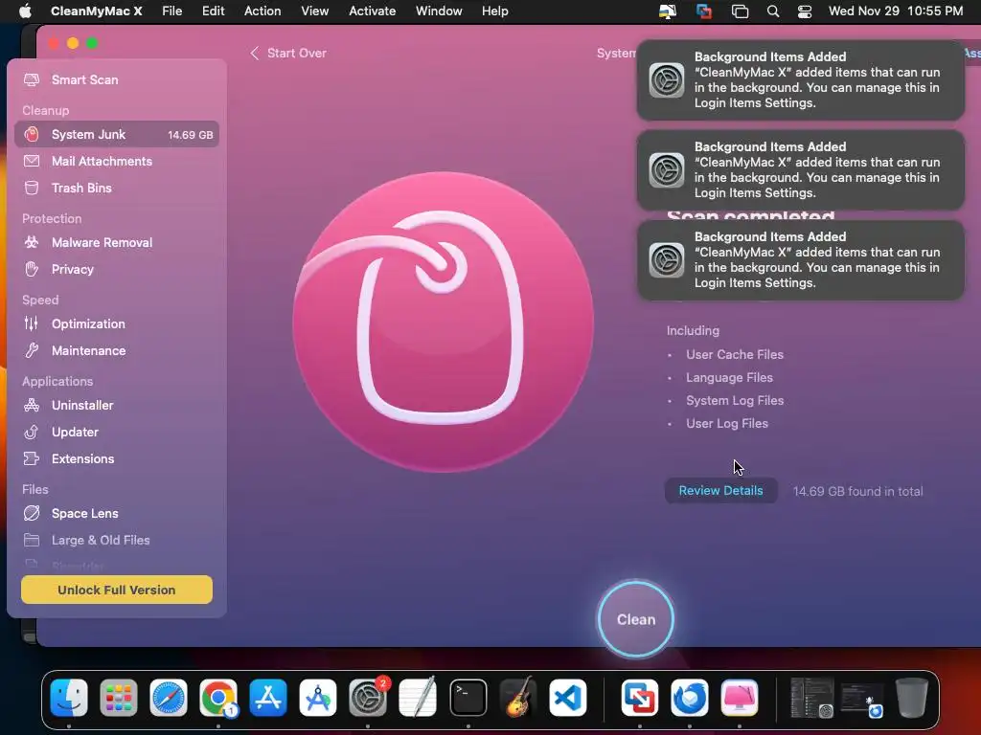Image resolution: width=981 pixels, height=735 pixels.
Task: Open Control Center in menu bar
Action: (x=805, y=11)
